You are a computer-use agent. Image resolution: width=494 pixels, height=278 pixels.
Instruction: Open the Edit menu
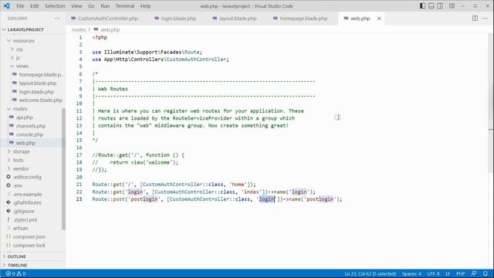point(34,6)
